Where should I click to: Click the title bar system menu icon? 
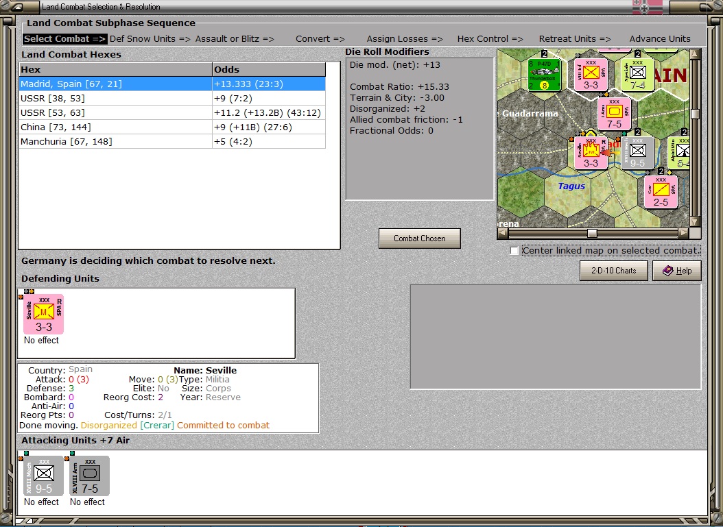pos(16,6)
